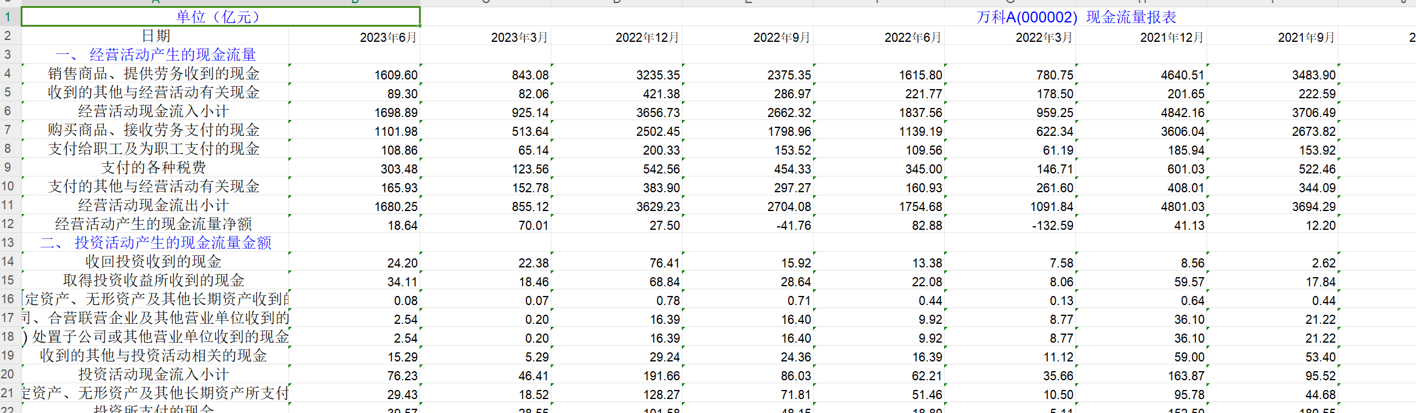Select the 经营活动现金流出小计 label
Viewport: 1416px width, 413px height.
[154, 205]
